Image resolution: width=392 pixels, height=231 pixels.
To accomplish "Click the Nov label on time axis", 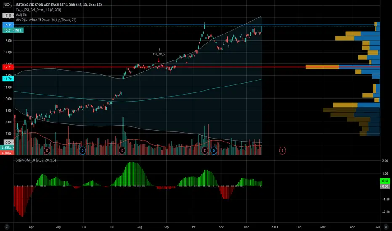I will [221, 227].
